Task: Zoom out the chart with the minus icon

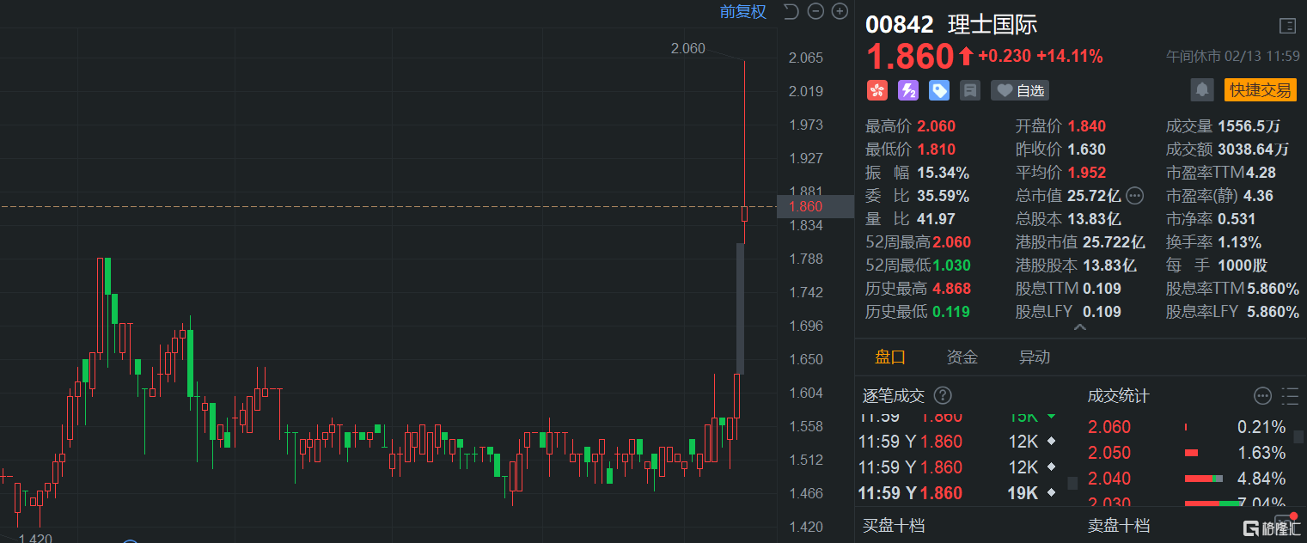Action: [815, 11]
